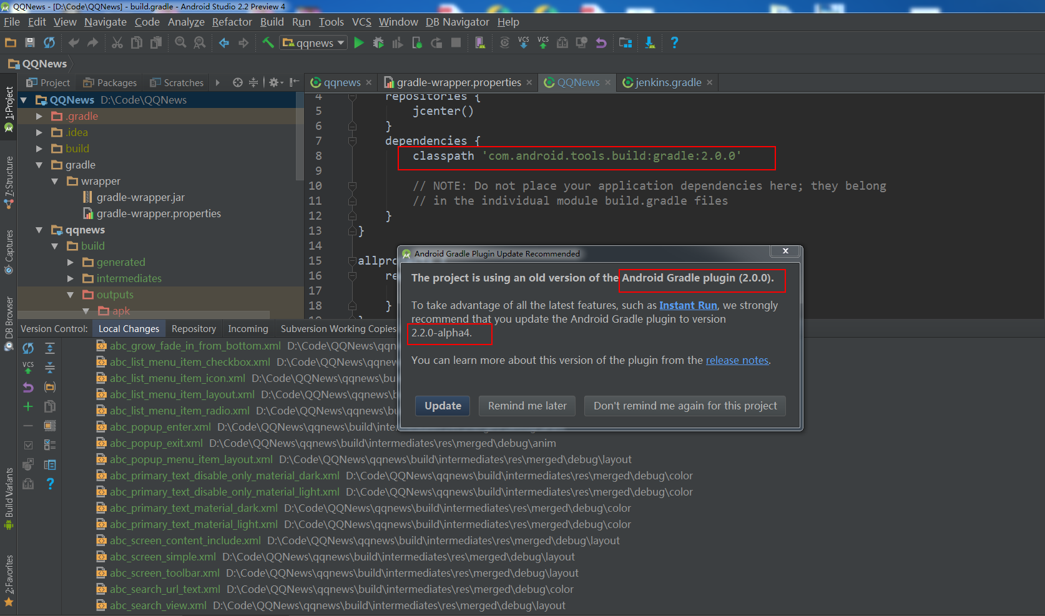Click the Hide Project panel icon
The image size is (1045, 616).
pos(294,82)
